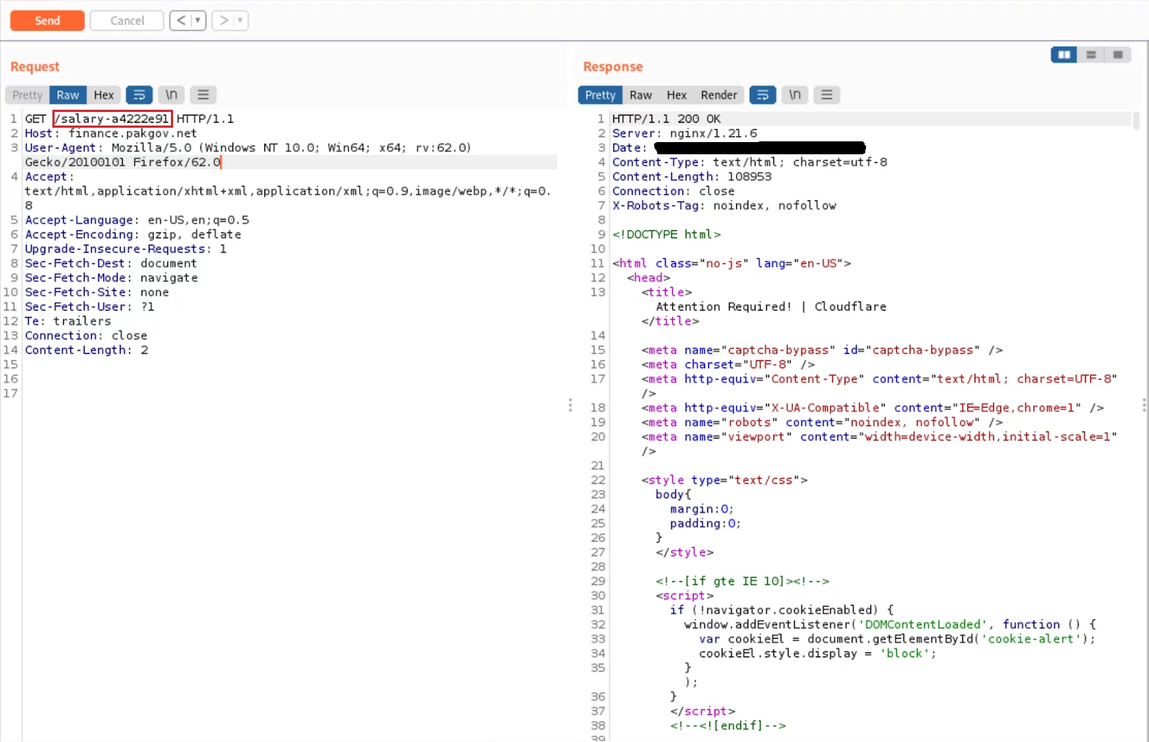1149x742 pixels.
Task: Select the top-bottom split layout icon
Action: tap(1091, 55)
